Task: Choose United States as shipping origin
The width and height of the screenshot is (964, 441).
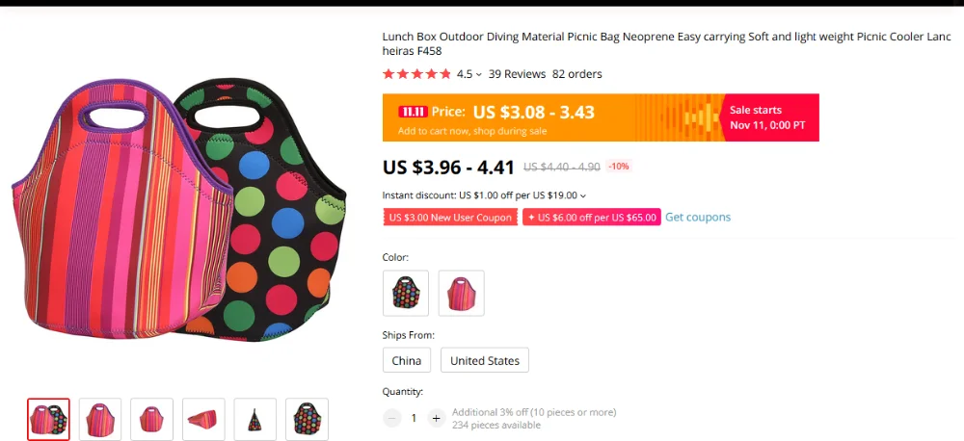Action: pyautogui.click(x=485, y=360)
